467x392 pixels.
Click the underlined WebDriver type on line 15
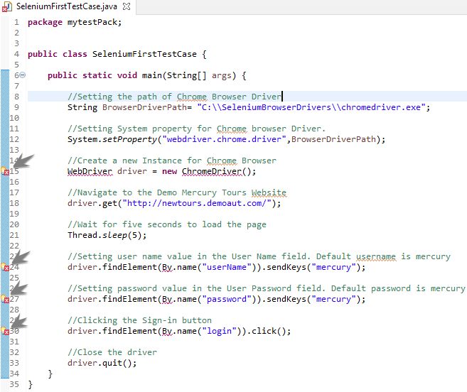click(90, 171)
